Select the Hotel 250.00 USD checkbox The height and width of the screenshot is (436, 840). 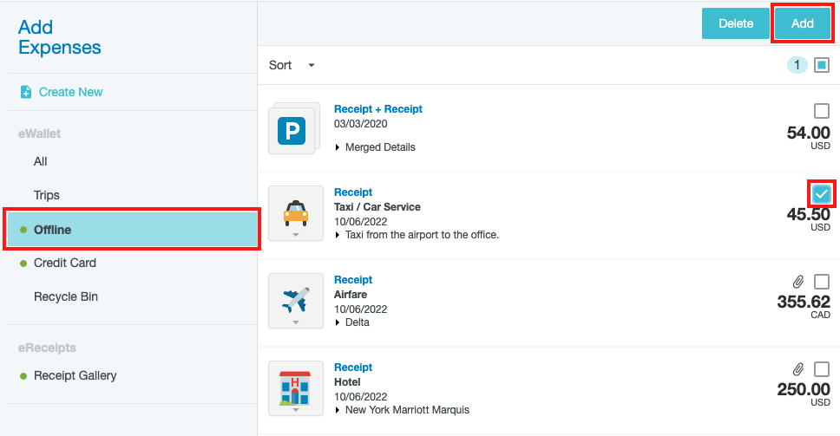click(822, 369)
